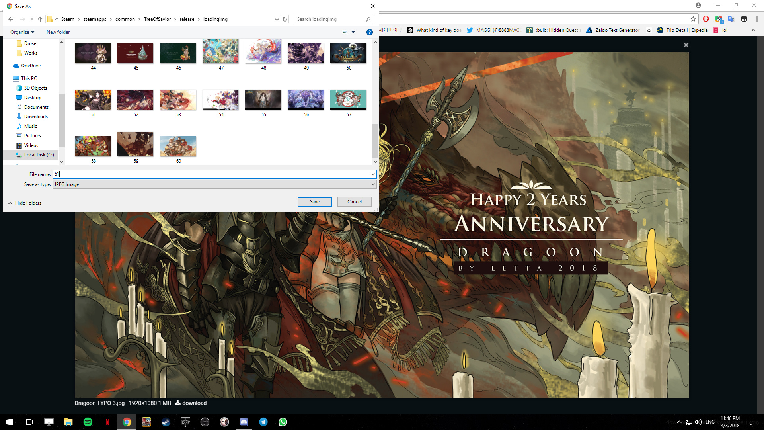
Task: Open Telegram from the taskbar
Action: (263, 422)
